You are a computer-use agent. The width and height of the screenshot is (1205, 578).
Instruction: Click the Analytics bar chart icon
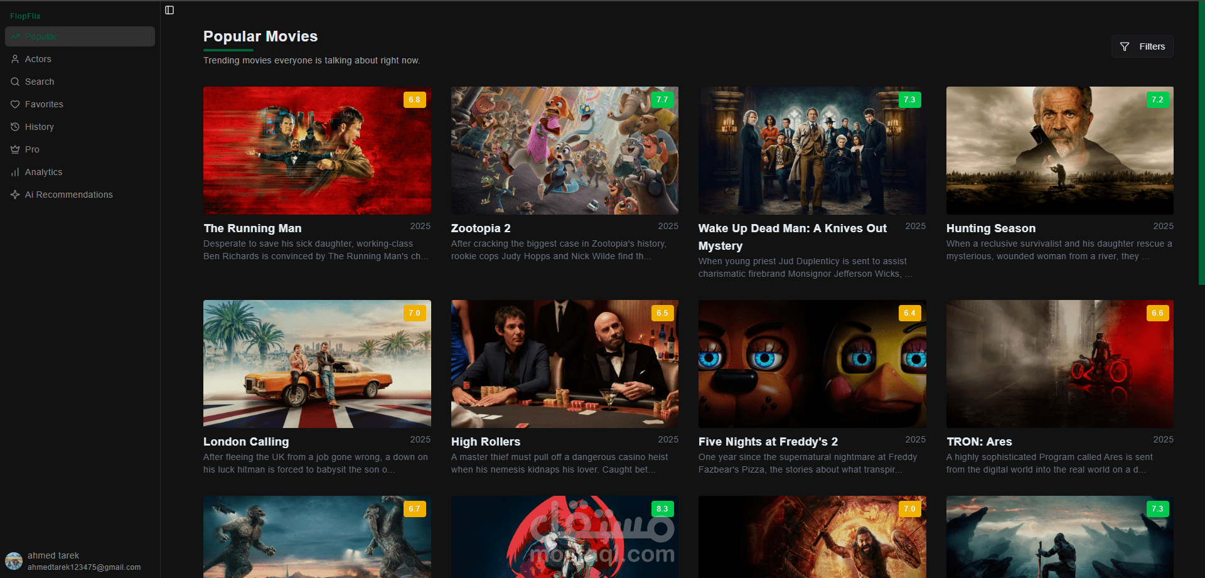(15, 172)
